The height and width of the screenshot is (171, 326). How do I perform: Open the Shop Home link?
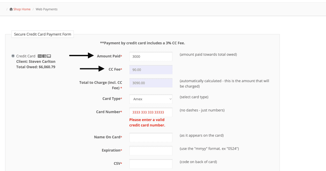[22, 10]
